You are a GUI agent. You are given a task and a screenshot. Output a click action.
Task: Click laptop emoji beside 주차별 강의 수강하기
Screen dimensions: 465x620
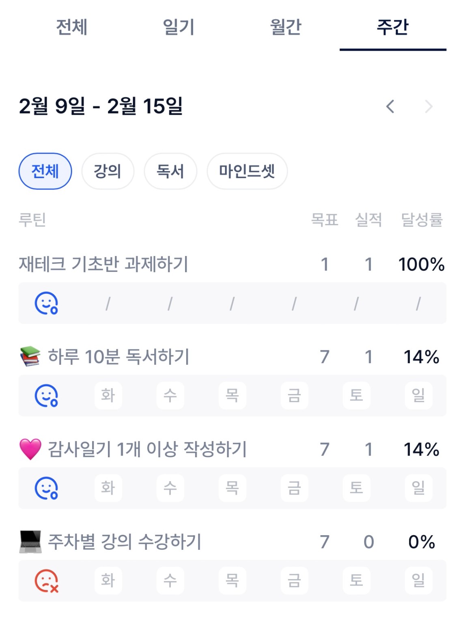30,542
